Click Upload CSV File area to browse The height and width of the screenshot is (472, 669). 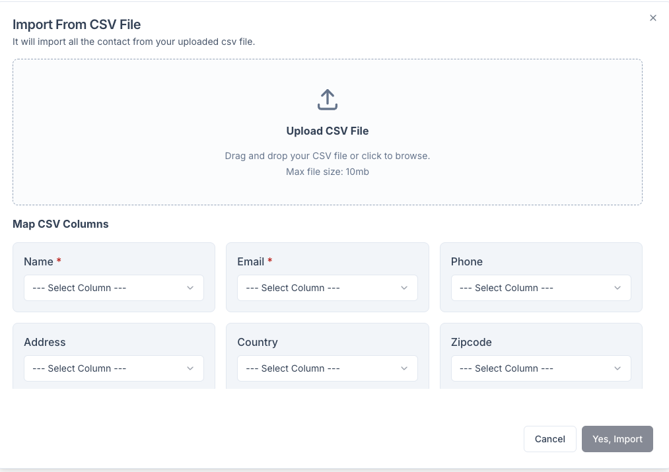(327, 132)
